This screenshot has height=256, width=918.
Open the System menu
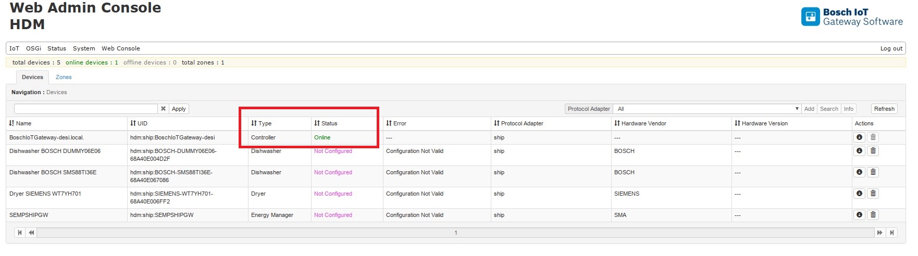pyautogui.click(x=84, y=48)
